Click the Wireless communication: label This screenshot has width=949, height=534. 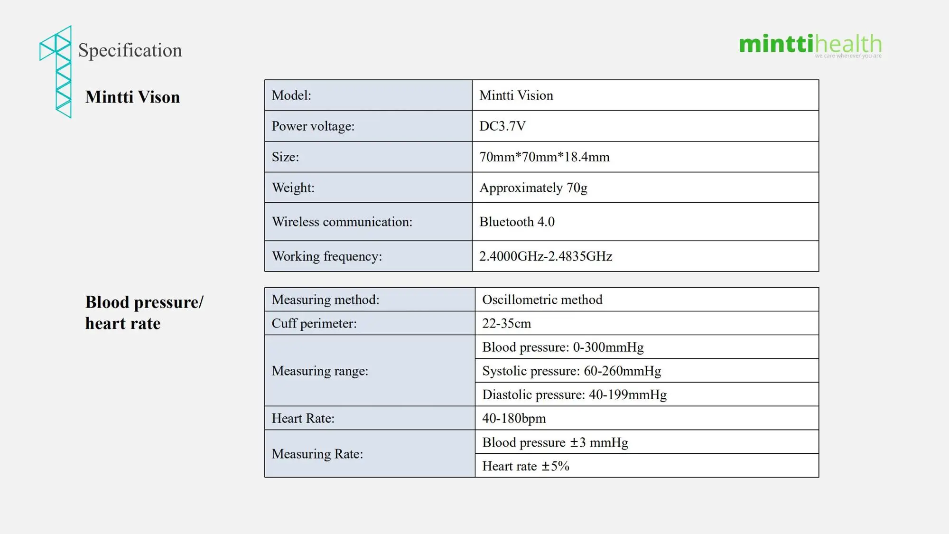pos(342,222)
